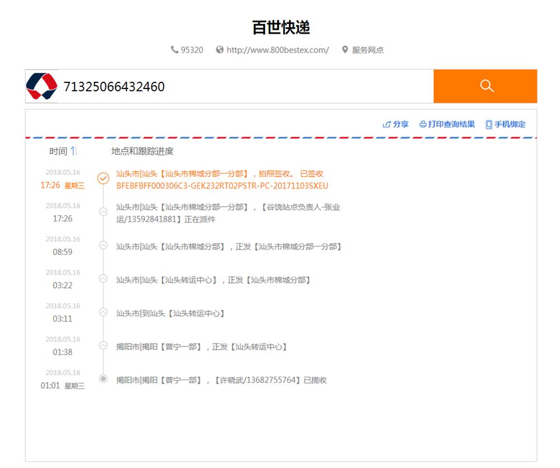Click timeline marker for 17:26 正在派件 entry
Viewport: 560px width, 468px height.
[x=103, y=212]
